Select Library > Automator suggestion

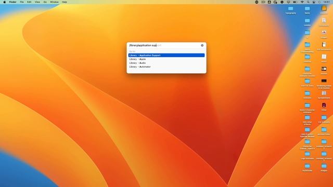coord(166,67)
